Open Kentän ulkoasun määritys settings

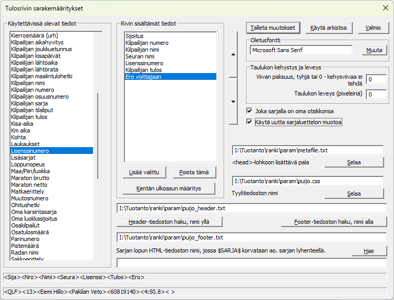[x=169, y=188]
